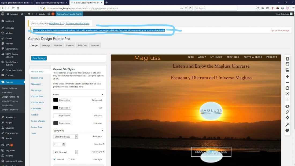Select the Italic font style radio
The width and height of the screenshot is (295, 166).
coord(69,159)
